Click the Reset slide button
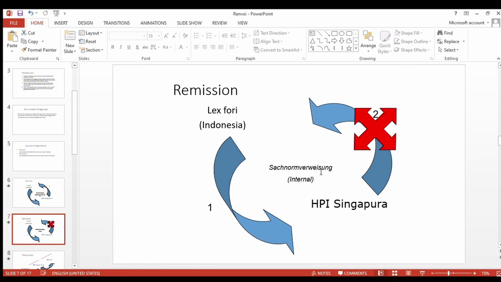This screenshot has width=501, height=282. [x=88, y=42]
